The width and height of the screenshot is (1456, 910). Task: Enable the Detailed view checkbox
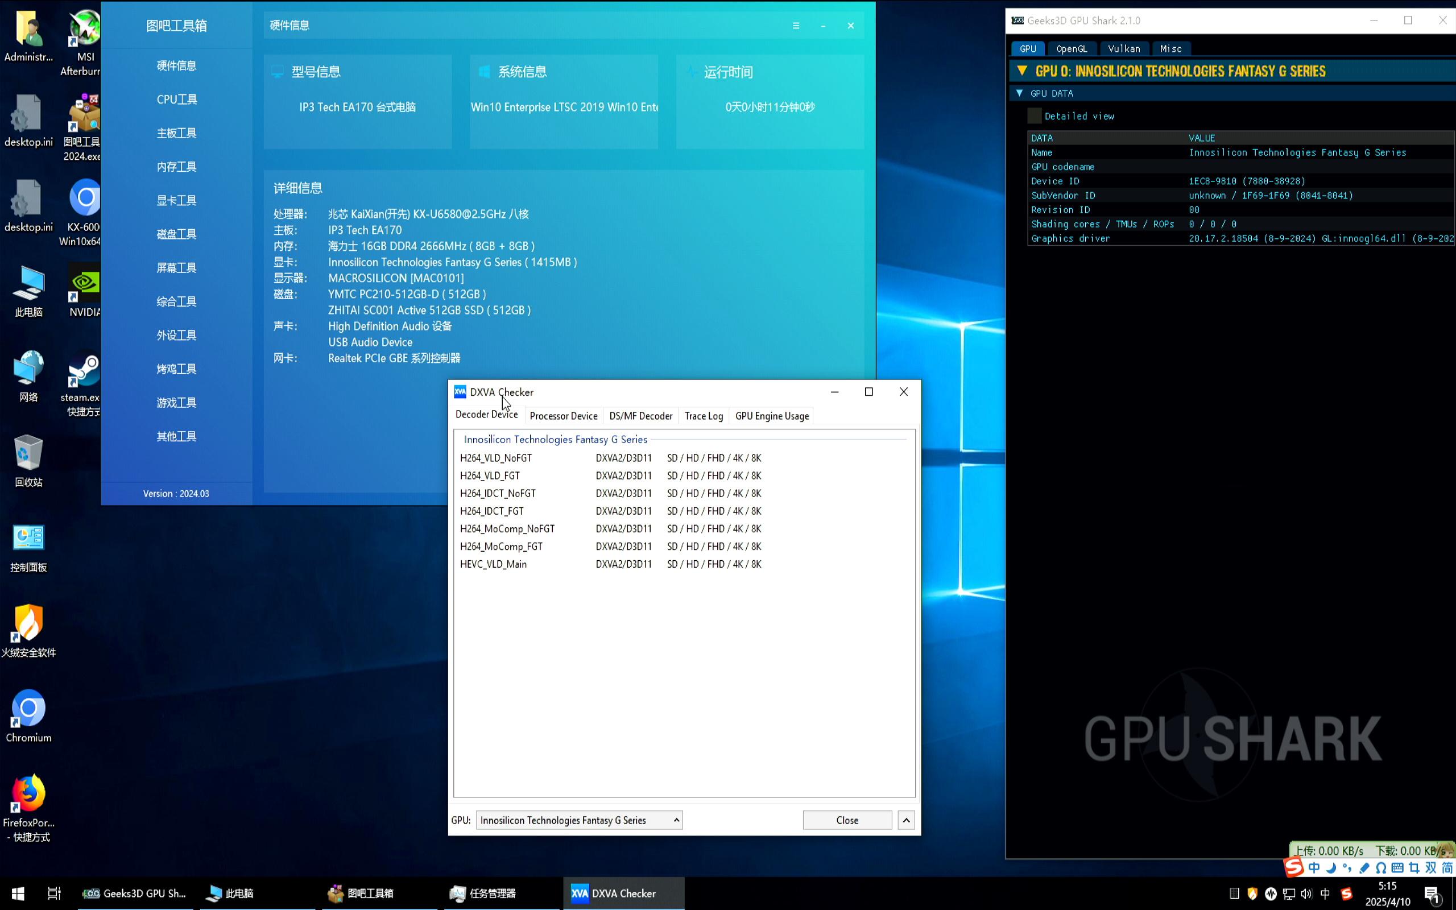coord(1034,116)
